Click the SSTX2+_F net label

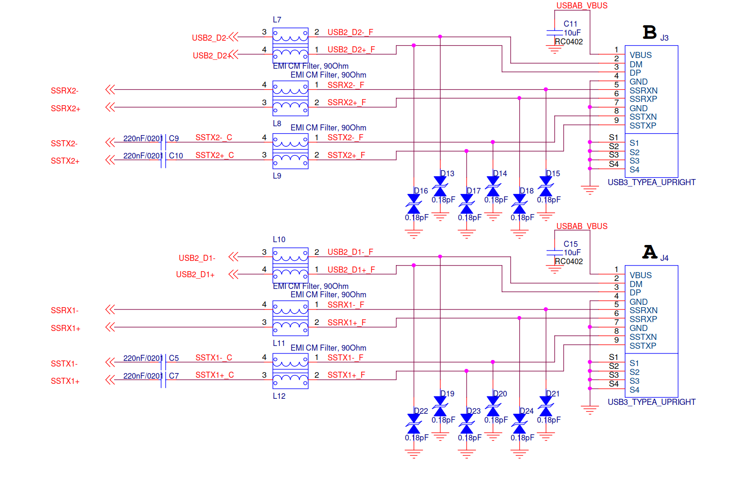[346, 155]
